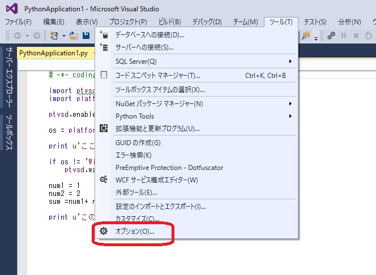The height and width of the screenshot is (275, 376).
Task: Click the code snippet manager icon
Action: 104,75
